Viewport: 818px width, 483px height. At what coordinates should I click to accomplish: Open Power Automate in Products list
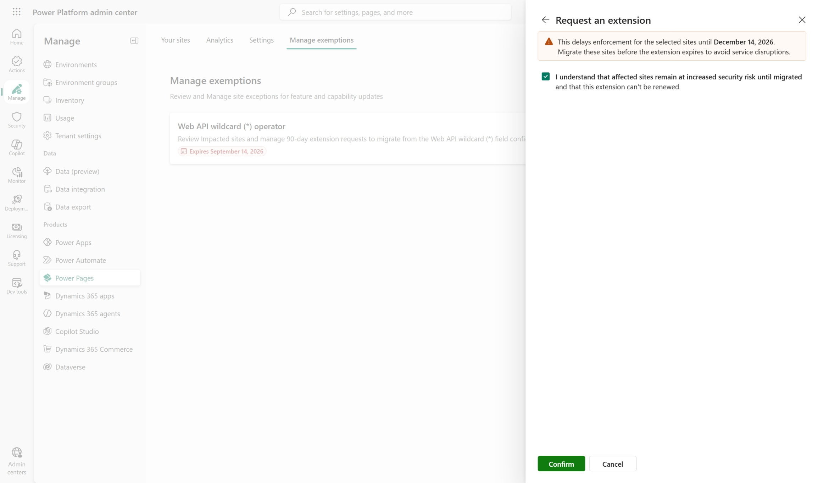[90, 260]
